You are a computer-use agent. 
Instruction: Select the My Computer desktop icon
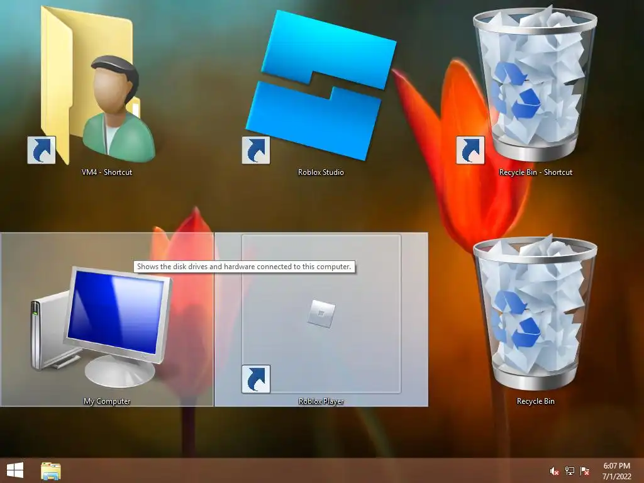101,326
